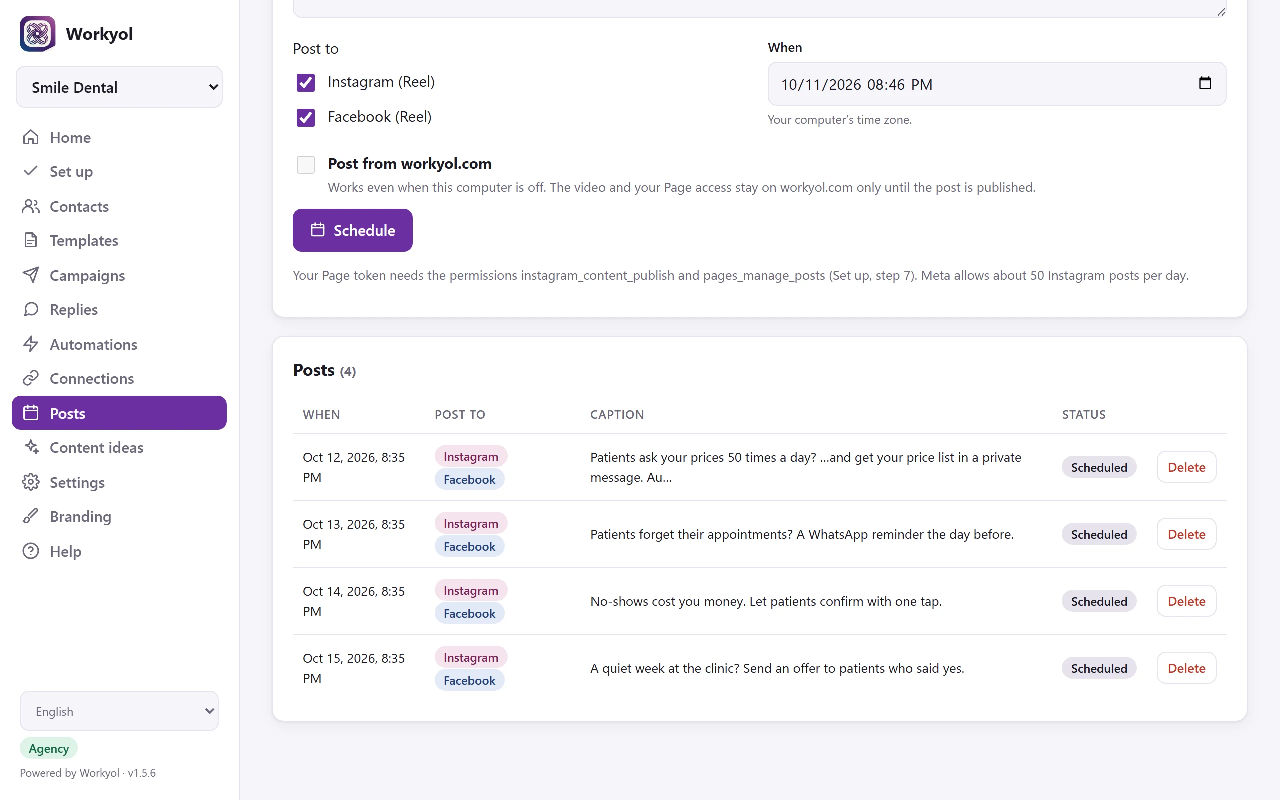
Task: Click the caption textarea resize handle
Action: pos(1221,11)
